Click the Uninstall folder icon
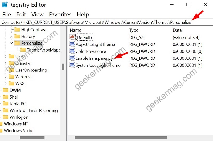This screenshot has height=141, width=213. (x=11, y=63)
